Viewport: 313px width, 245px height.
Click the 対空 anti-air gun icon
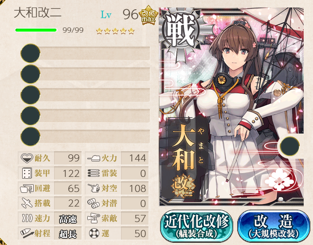coord(94,188)
